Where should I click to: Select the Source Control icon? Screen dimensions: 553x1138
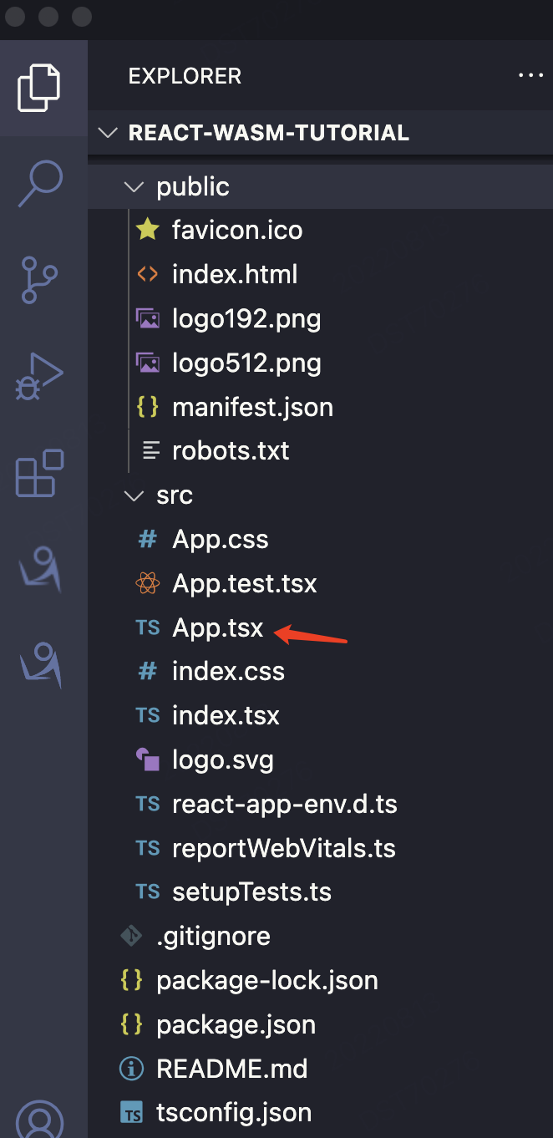click(38, 280)
